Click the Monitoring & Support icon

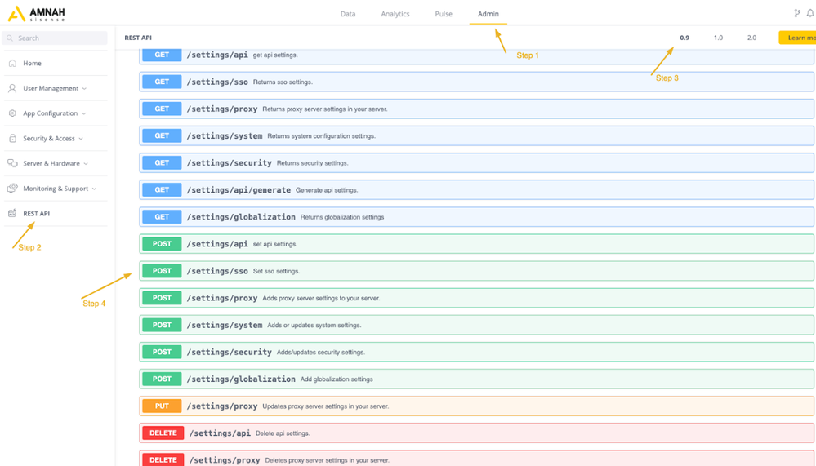[x=12, y=189]
